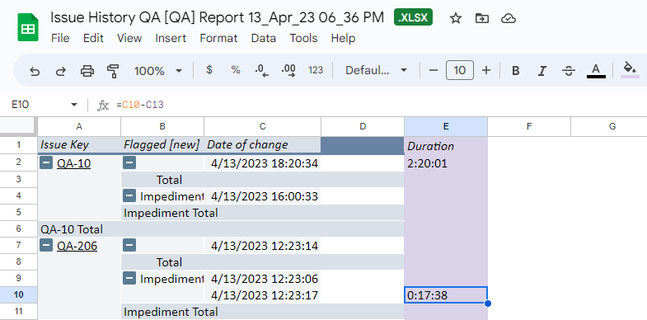Select the Issue Key header cell
The image size is (647, 320).
click(x=79, y=145)
